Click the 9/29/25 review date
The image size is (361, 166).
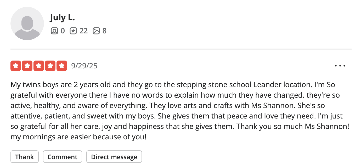point(84,66)
